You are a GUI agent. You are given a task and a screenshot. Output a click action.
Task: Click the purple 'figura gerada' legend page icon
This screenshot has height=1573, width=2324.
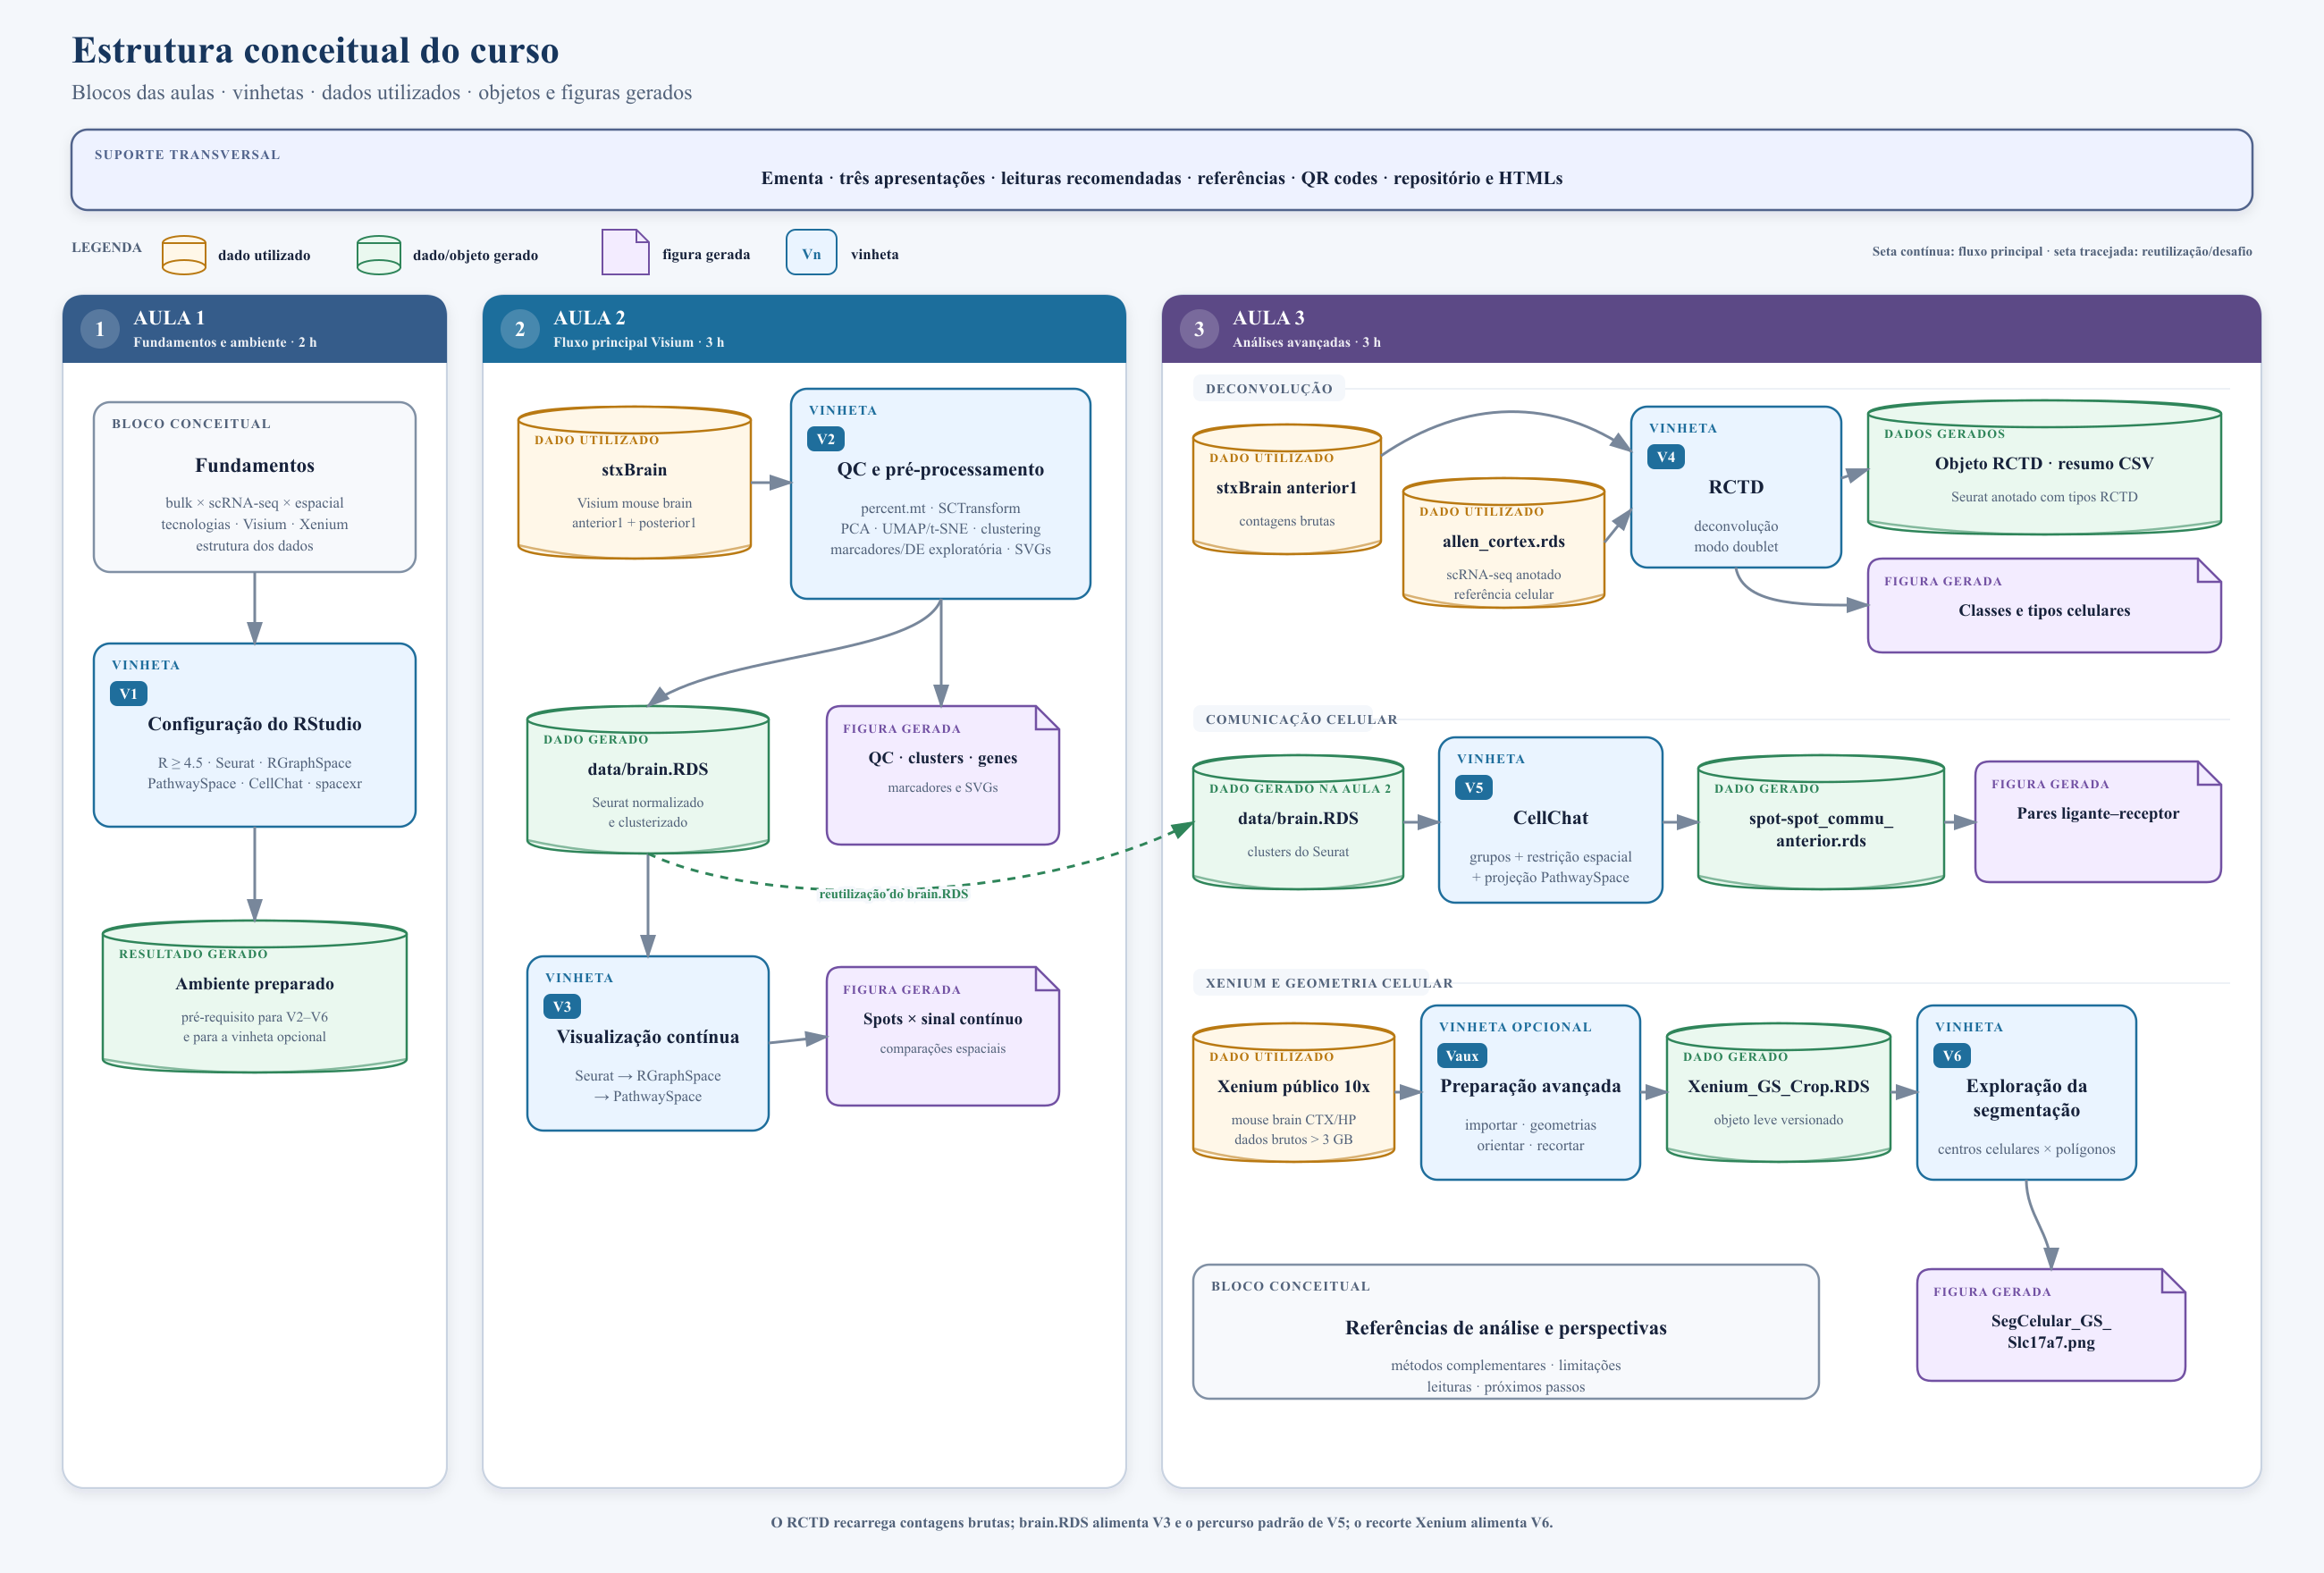point(625,252)
